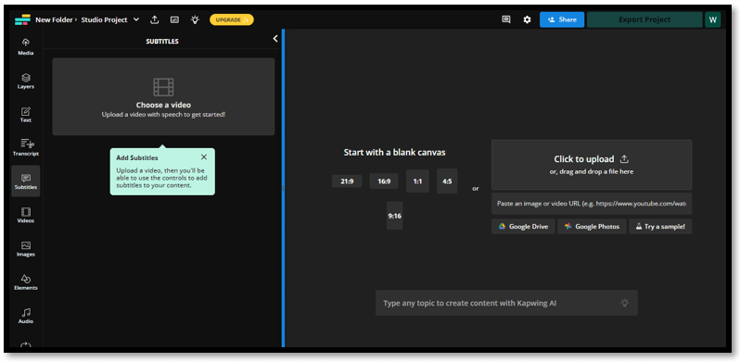Click Start with a blank canvas heading

coord(394,152)
